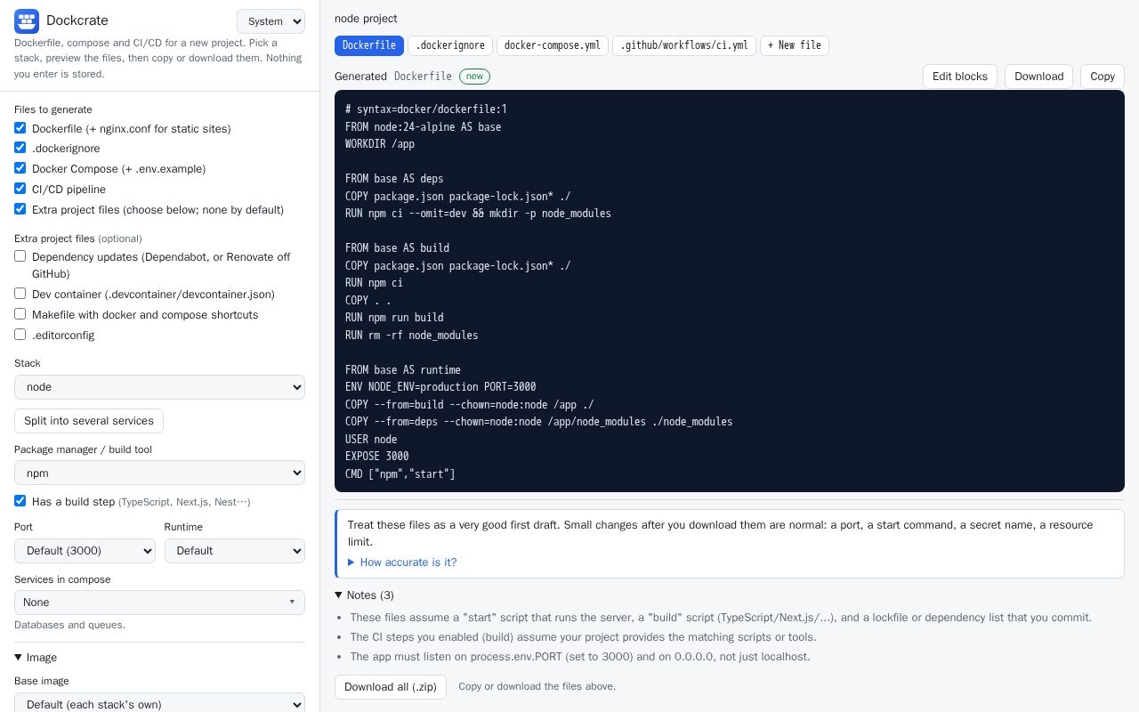Switch to the Dockerfile tab

369,45
